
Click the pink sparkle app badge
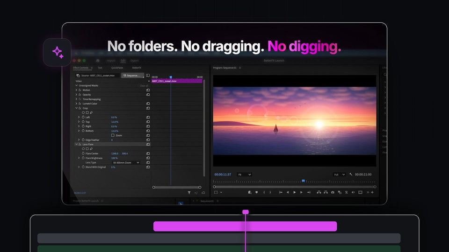(57, 52)
